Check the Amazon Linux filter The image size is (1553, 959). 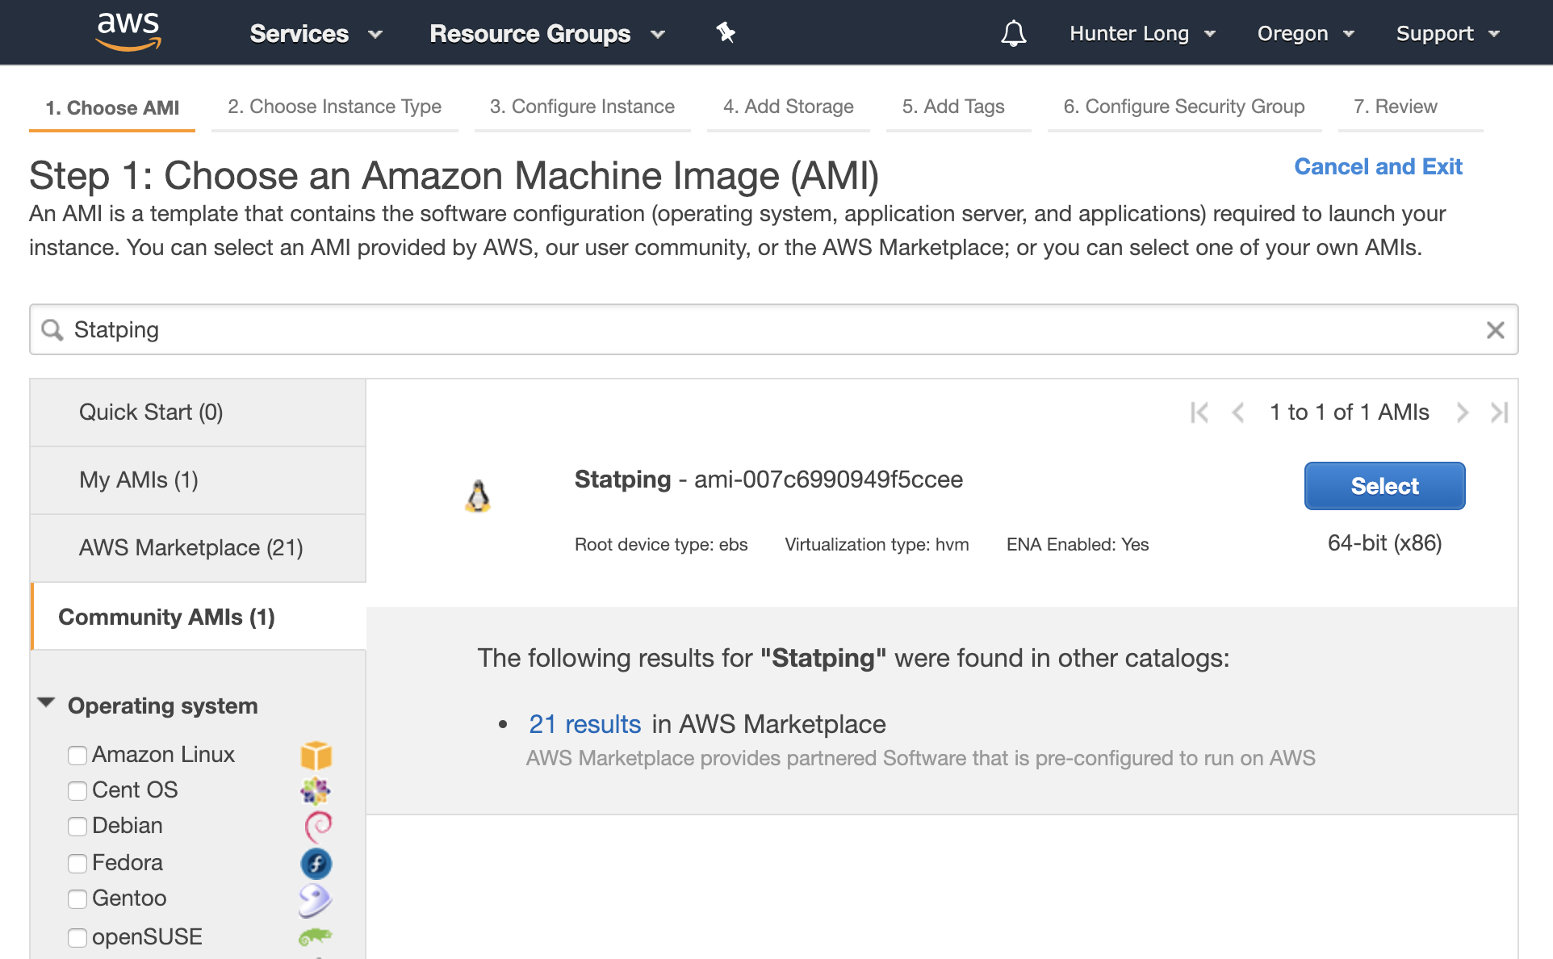click(77, 756)
